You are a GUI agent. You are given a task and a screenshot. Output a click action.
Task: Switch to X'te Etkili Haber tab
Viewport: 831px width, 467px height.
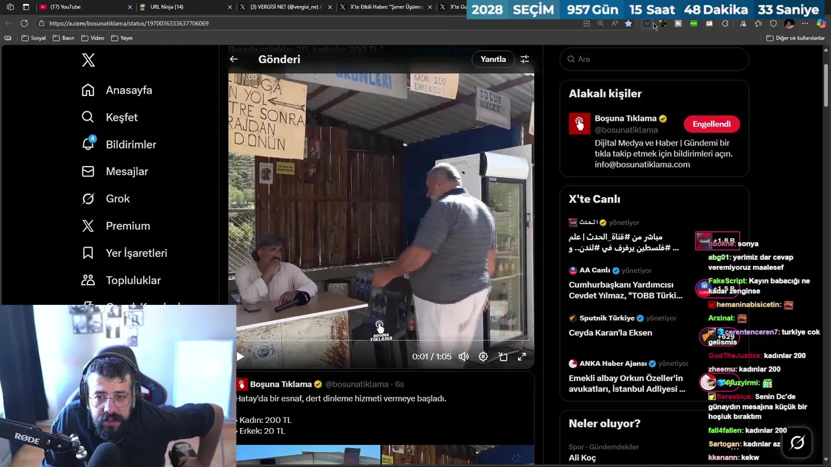(x=386, y=7)
